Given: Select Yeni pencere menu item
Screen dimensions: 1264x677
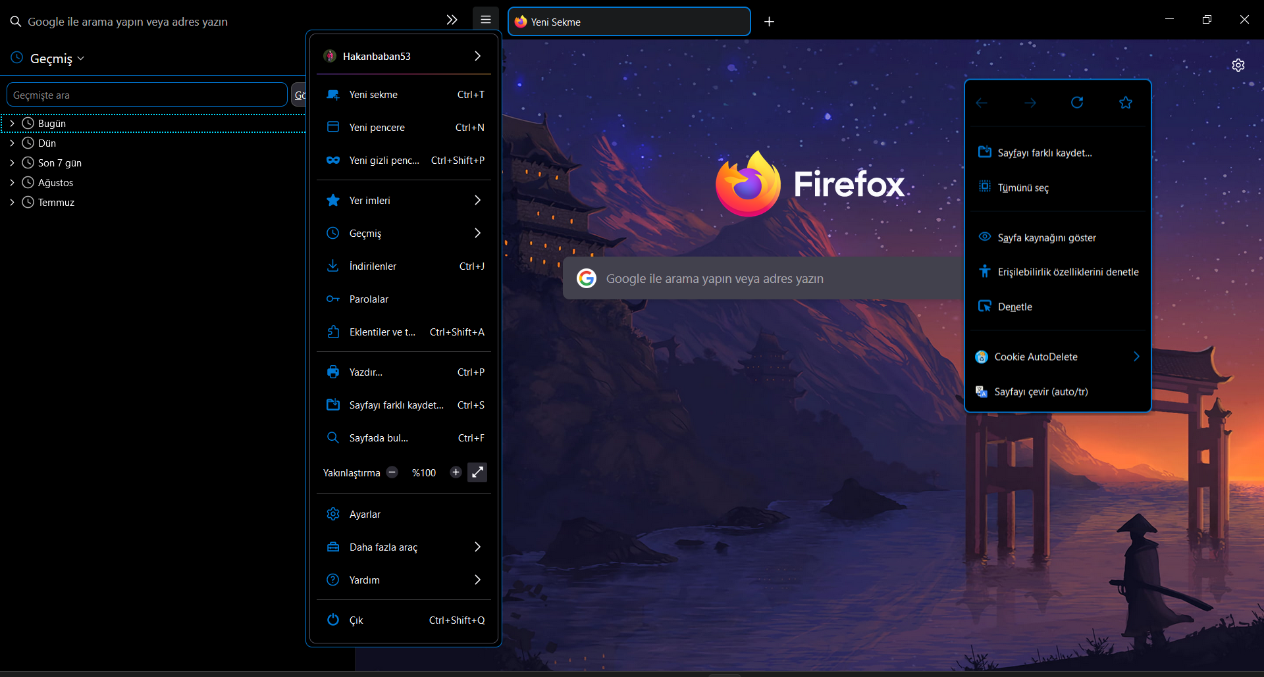Looking at the screenshot, I should pos(404,128).
